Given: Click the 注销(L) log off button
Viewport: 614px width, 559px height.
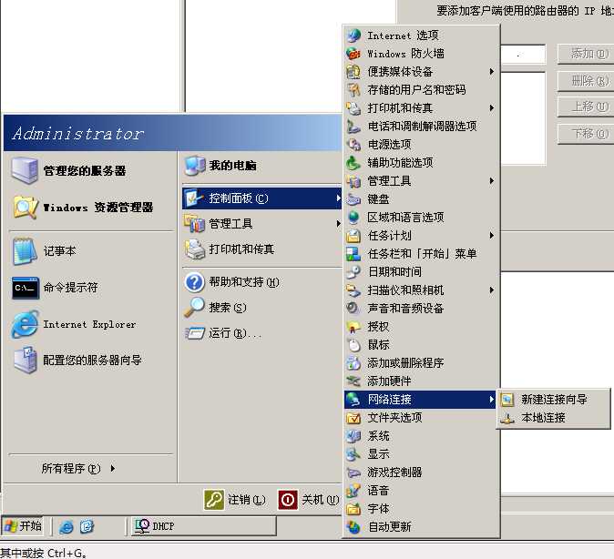Looking at the screenshot, I should tap(235, 500).
